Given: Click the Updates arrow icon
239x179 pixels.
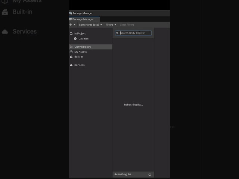Looking at the screenshot, I should 75,39.
